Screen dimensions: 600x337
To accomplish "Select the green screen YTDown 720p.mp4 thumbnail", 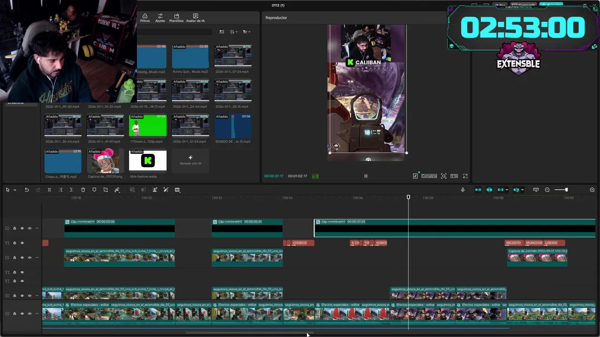I will coord(148,125).
